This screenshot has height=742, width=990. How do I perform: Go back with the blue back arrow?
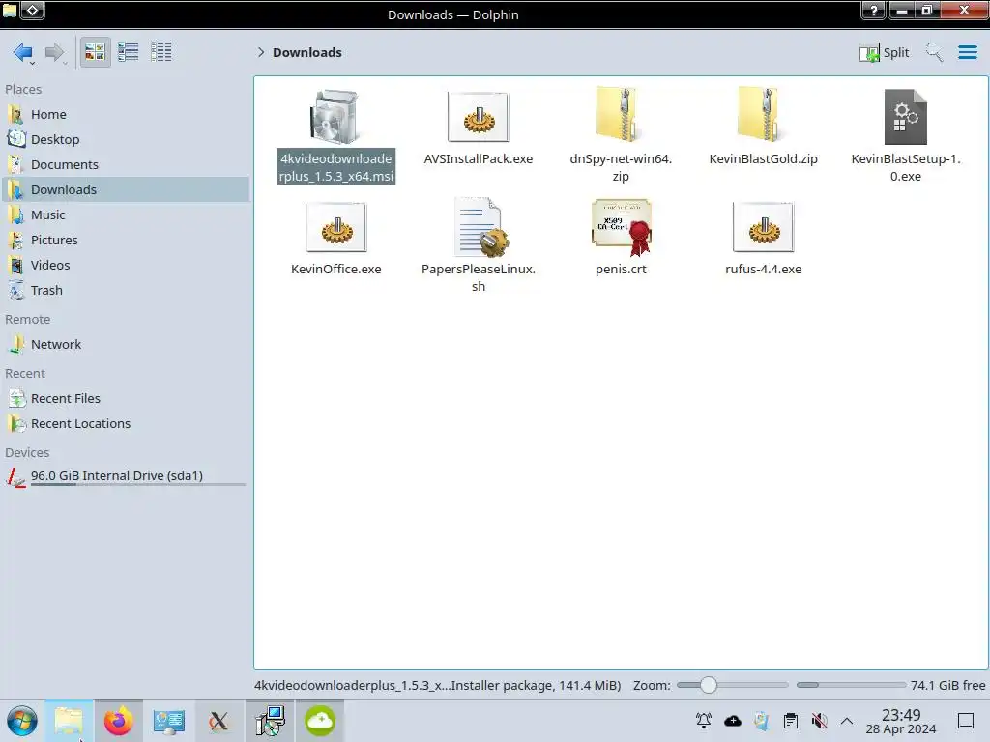[23, 52]
